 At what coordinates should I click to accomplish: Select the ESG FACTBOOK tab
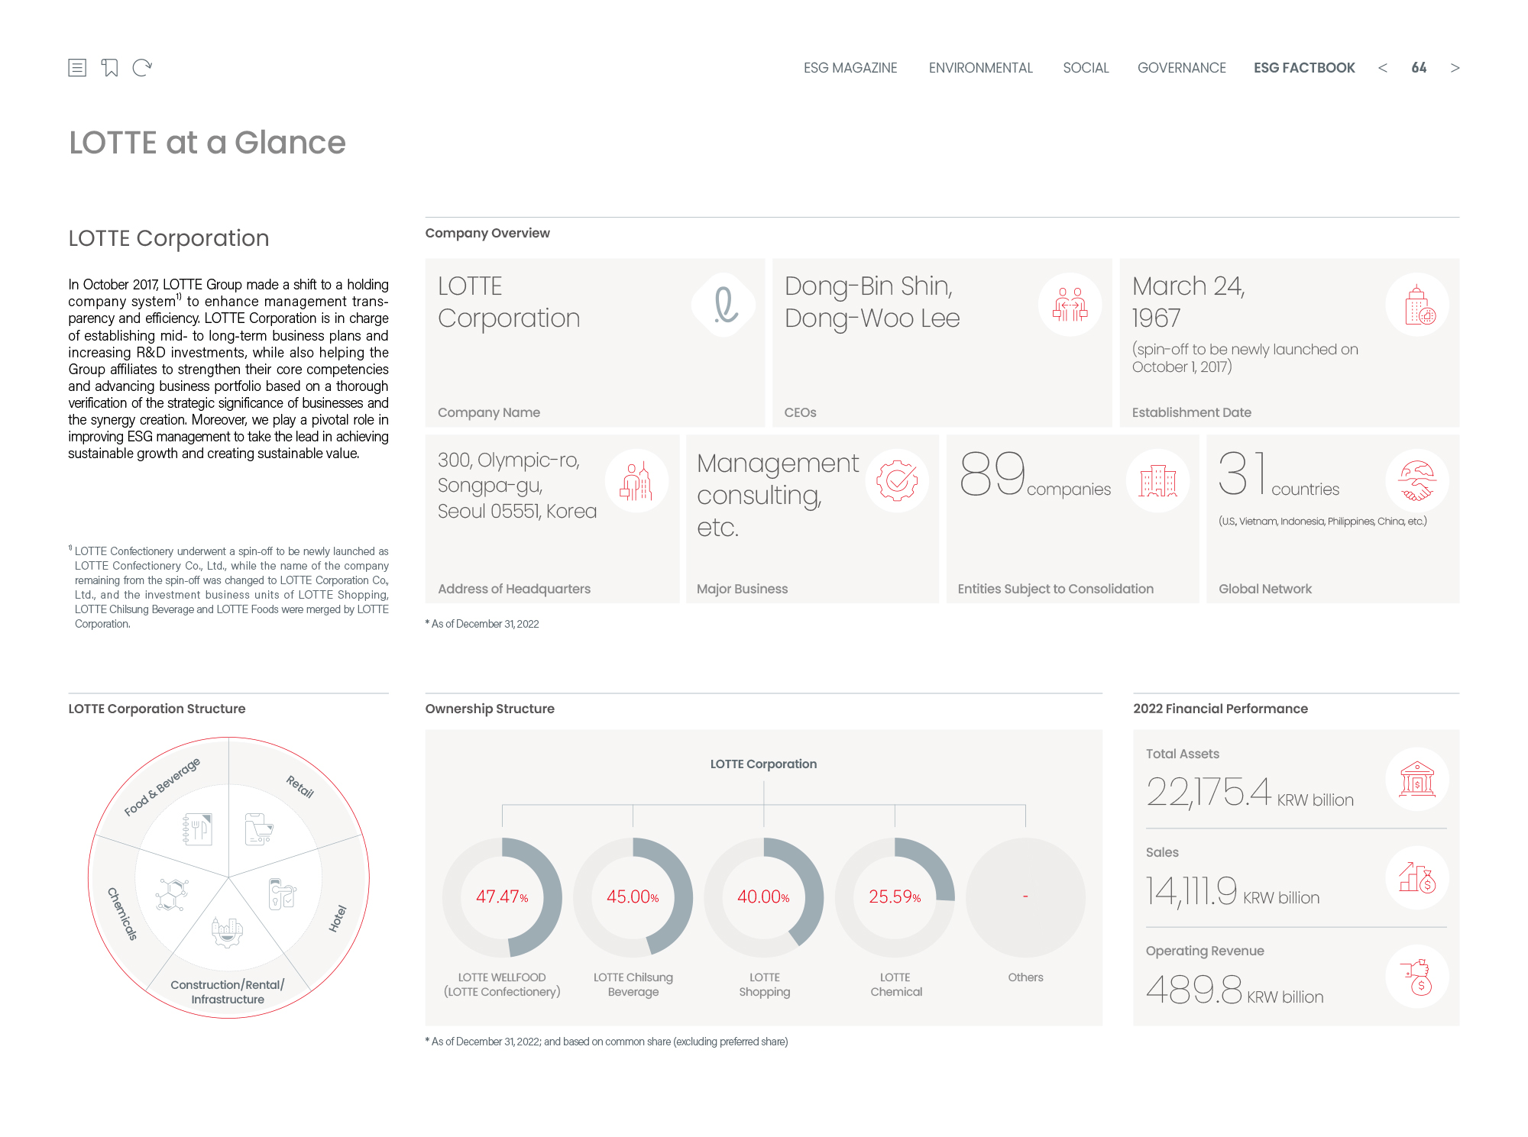(1304, 68)
